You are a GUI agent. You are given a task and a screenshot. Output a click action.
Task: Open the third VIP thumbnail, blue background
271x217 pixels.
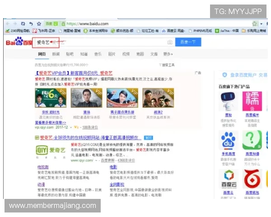coord(122,98)
